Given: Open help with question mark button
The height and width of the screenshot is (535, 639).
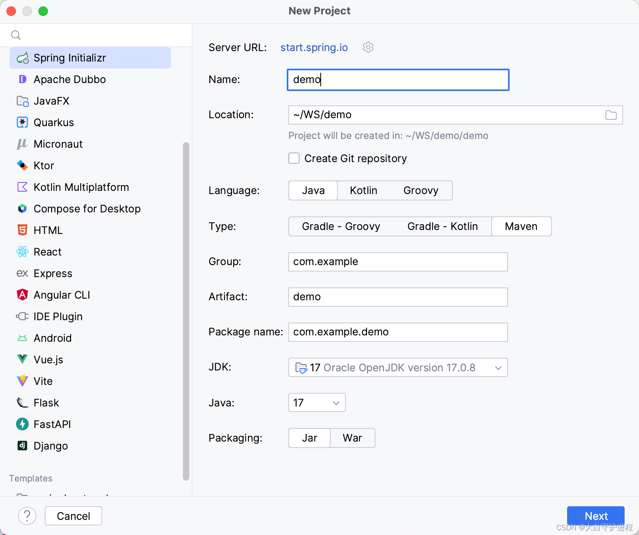Looking at the screenshot, I should point(27,516).
